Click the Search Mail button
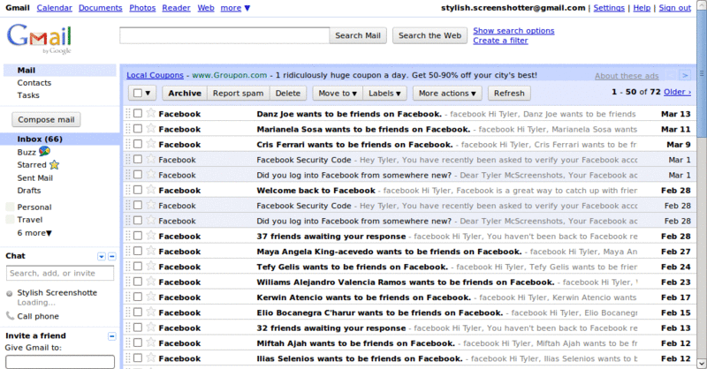This screenshot has height=369, width=707. tap(358, 35)
